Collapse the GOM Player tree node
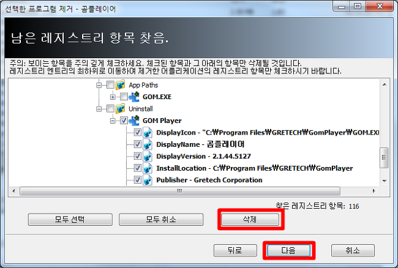Image resolution: width=398 pixels, height=268 pixels. tap(113, 121)
